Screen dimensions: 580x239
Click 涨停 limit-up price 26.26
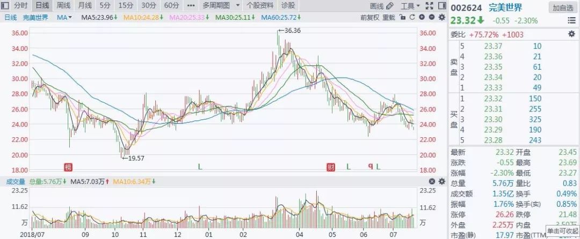point(504,214)
